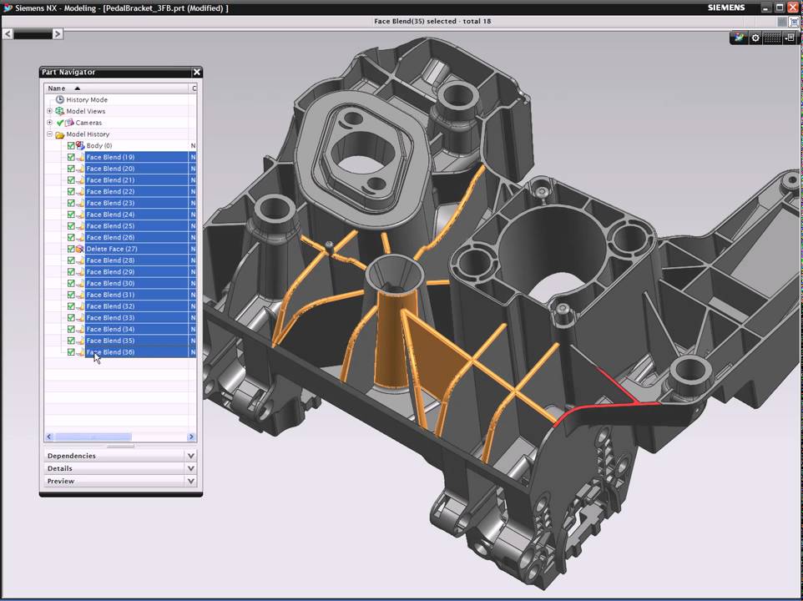Image resolution: width=803 pixels, height=601 pixels.
Task: Toggle checkbox for Face Blend (36)
Action: tap(71, 352)
